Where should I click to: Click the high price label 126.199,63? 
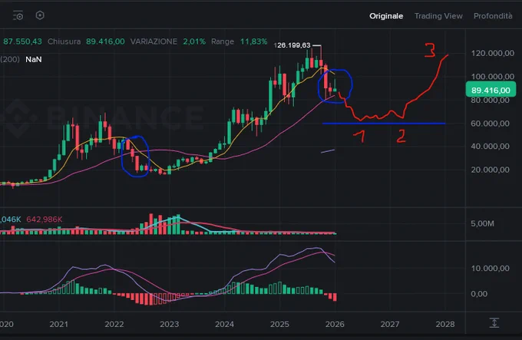click(x=292, y=45)
